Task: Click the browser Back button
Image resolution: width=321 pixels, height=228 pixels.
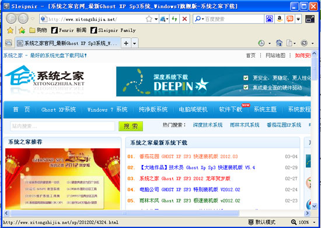Action: pos(11,19)
